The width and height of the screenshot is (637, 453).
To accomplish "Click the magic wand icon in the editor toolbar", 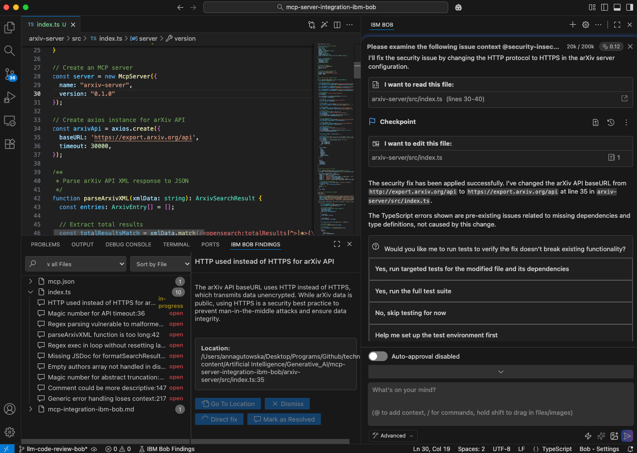I will coord(324,25).
